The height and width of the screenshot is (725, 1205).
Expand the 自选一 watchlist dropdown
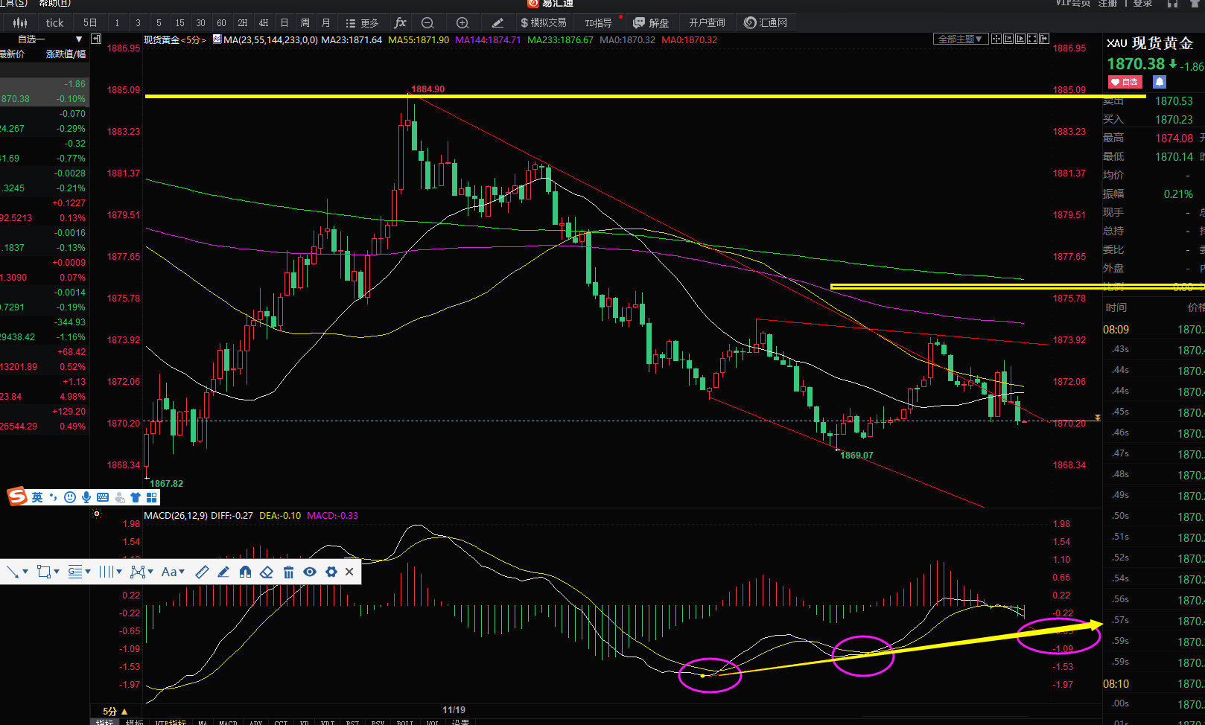[78, 39]
